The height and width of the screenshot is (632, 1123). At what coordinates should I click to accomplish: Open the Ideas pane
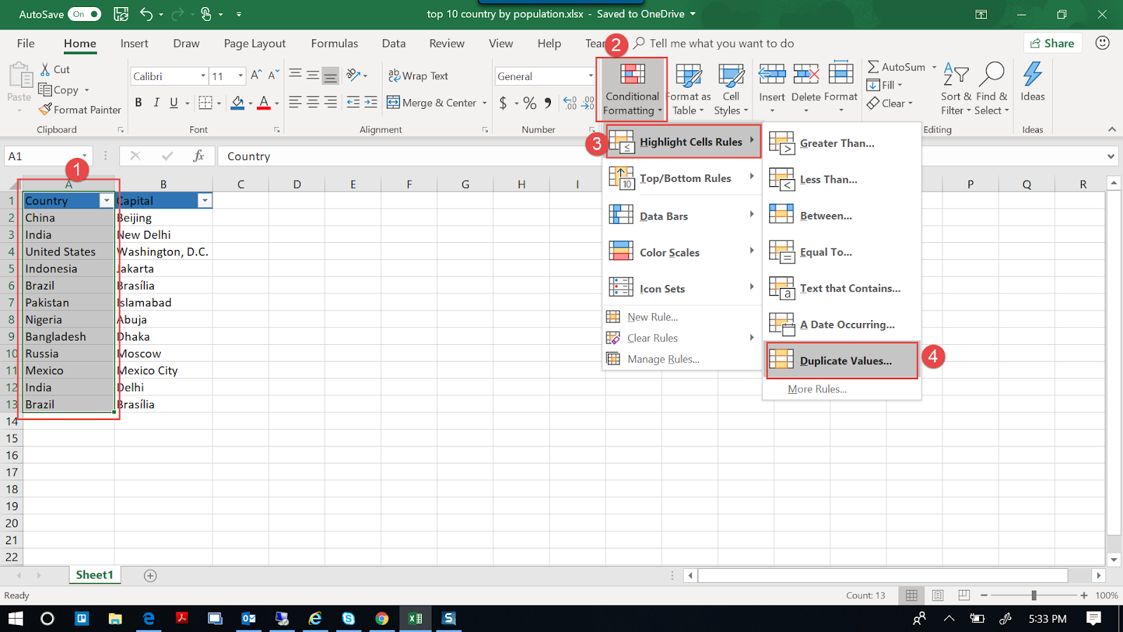coord(1032,84)
